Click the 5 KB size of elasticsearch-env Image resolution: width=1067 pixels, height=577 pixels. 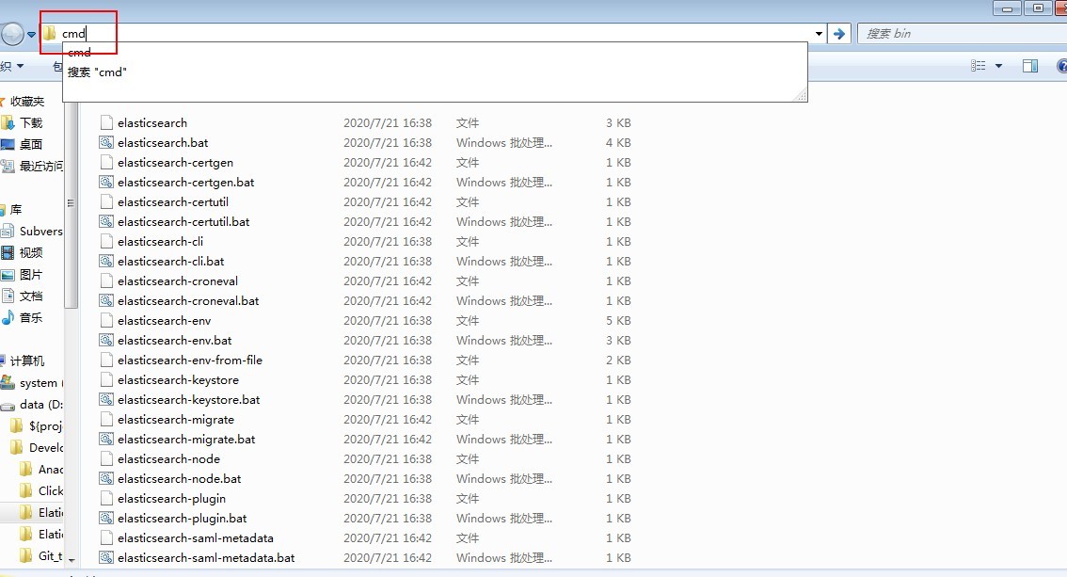click(x=618, y=320)
